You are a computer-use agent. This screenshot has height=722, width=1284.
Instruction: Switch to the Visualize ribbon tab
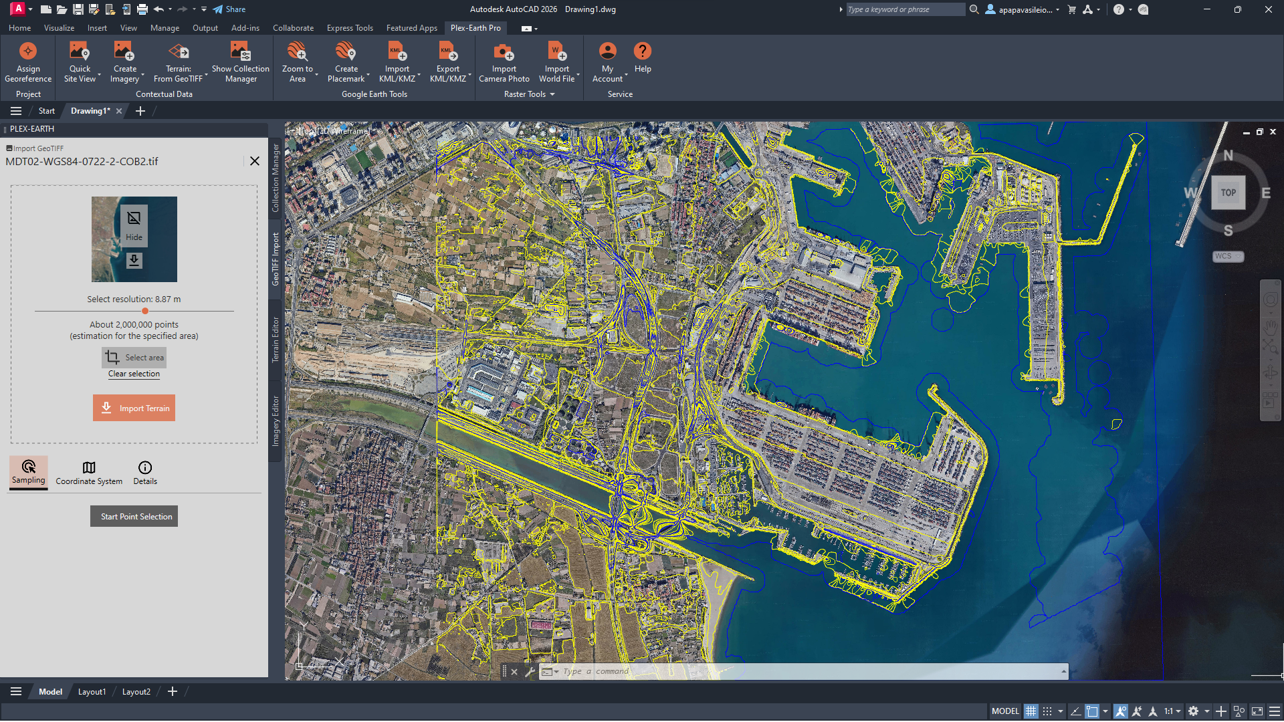click(59, 28)
